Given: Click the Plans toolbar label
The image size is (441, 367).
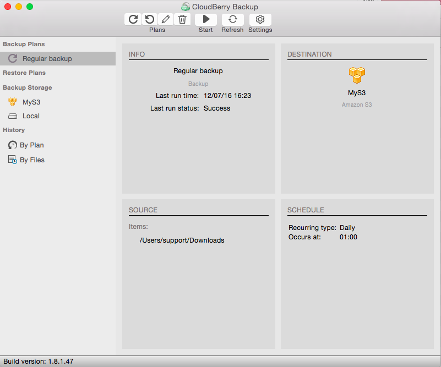Looking at the screenshot, I should coord(157,30).
